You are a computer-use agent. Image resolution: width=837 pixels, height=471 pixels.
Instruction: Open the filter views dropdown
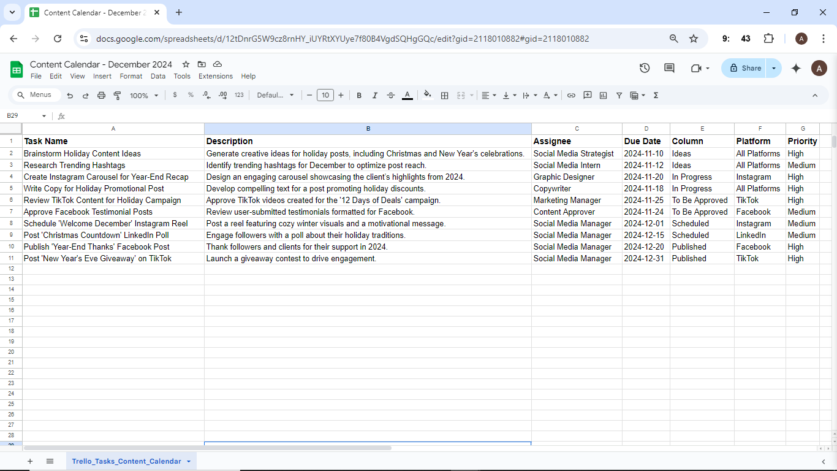(638, 95)
